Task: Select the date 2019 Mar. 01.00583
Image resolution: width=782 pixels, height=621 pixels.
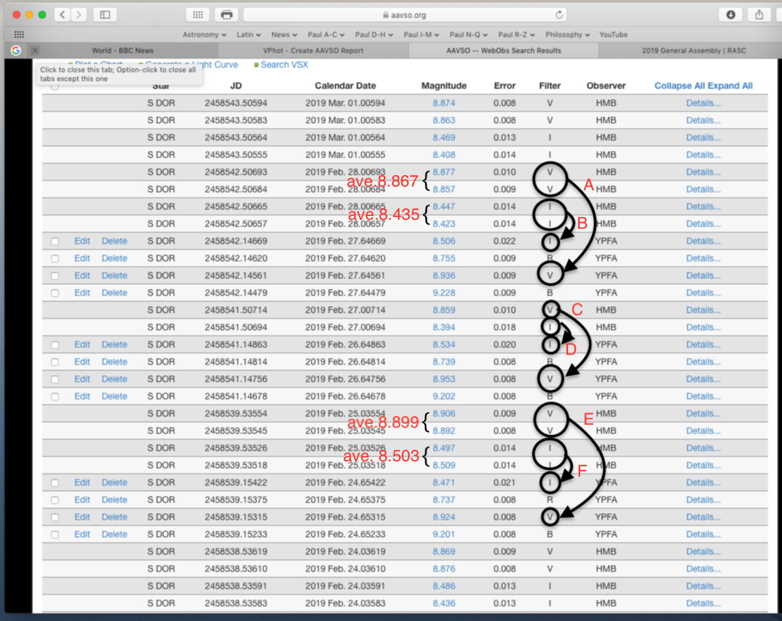Action: pos(345,121)
